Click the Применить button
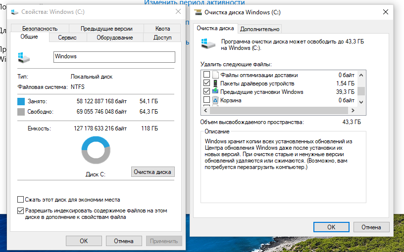Image resolution: width=404 pixels, height=252 pixels. [x=164, y=241]
